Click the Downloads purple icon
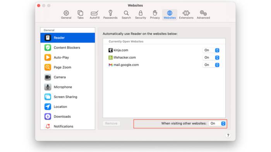271x152 pixels. [48, 116]
